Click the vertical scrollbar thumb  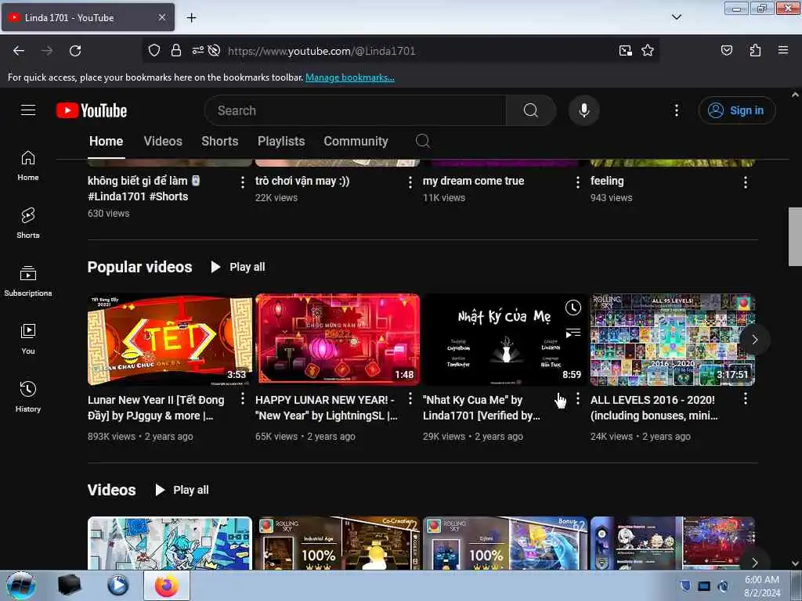(x=795, y=236)
